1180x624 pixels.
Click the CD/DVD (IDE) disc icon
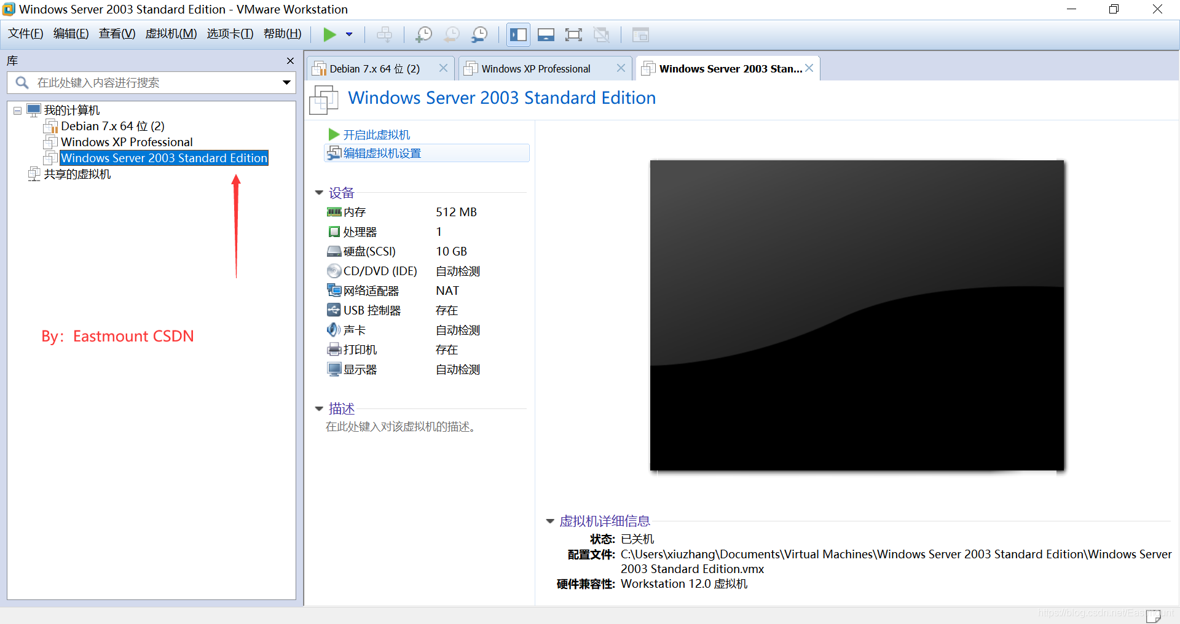click(x=334, y=271)
